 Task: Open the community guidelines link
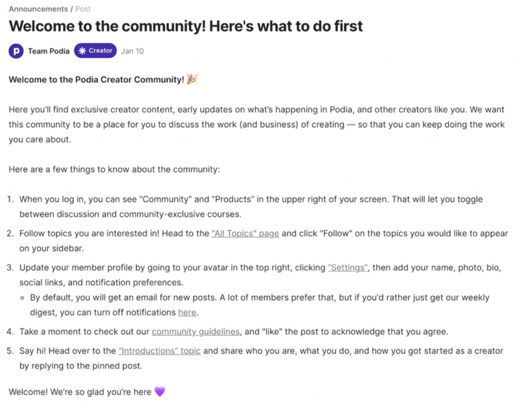click(x=196, y=331)
